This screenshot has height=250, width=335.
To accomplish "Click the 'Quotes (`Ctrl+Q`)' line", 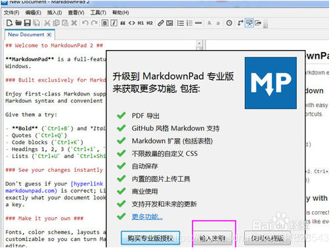I will click(39, 136).
